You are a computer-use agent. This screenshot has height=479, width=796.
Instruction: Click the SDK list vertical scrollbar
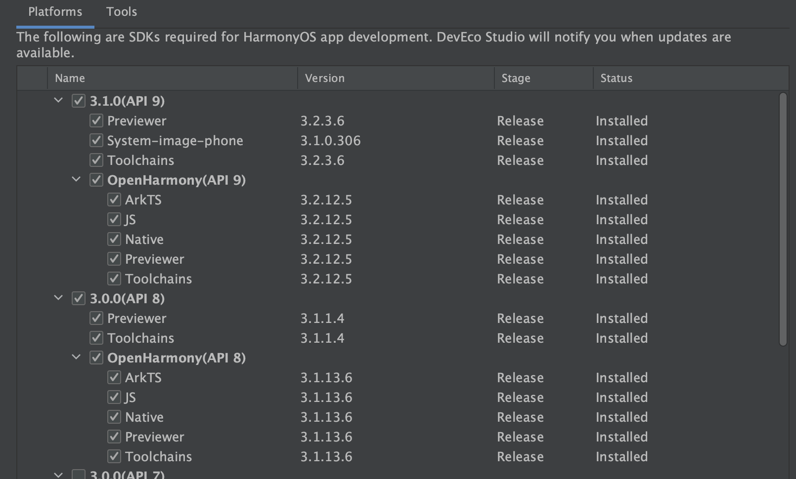(x=783, y=219)
